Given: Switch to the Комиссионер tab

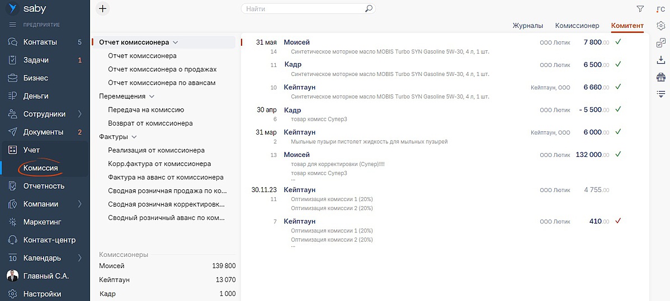Looking at the screenshot, I should (x=577, y=26).
